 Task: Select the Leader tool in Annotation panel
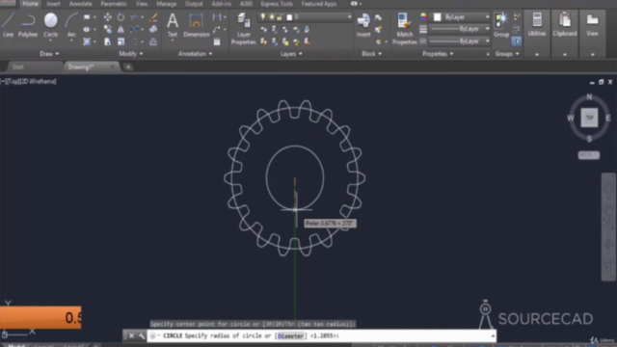(x=217, y=30)
